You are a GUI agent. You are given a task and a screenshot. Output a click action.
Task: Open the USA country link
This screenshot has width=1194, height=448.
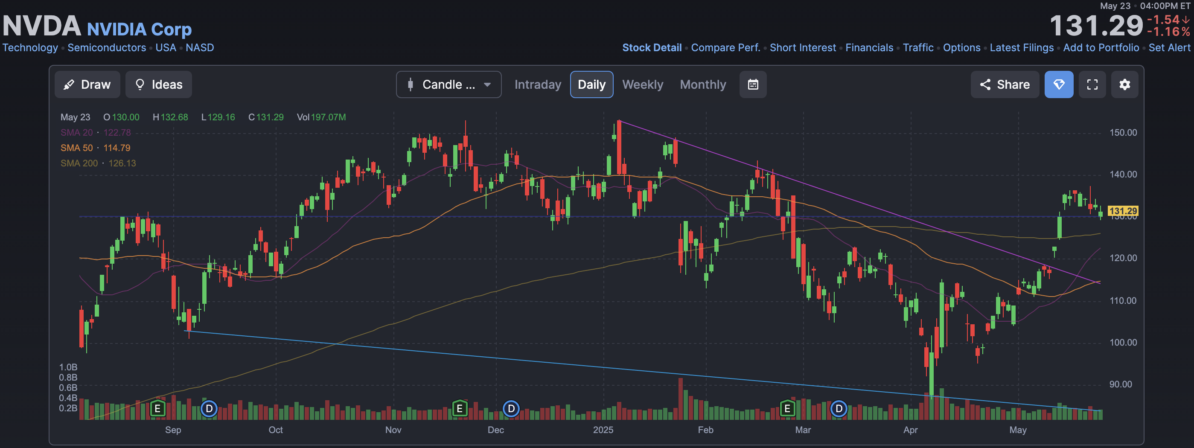coord(166,48)
